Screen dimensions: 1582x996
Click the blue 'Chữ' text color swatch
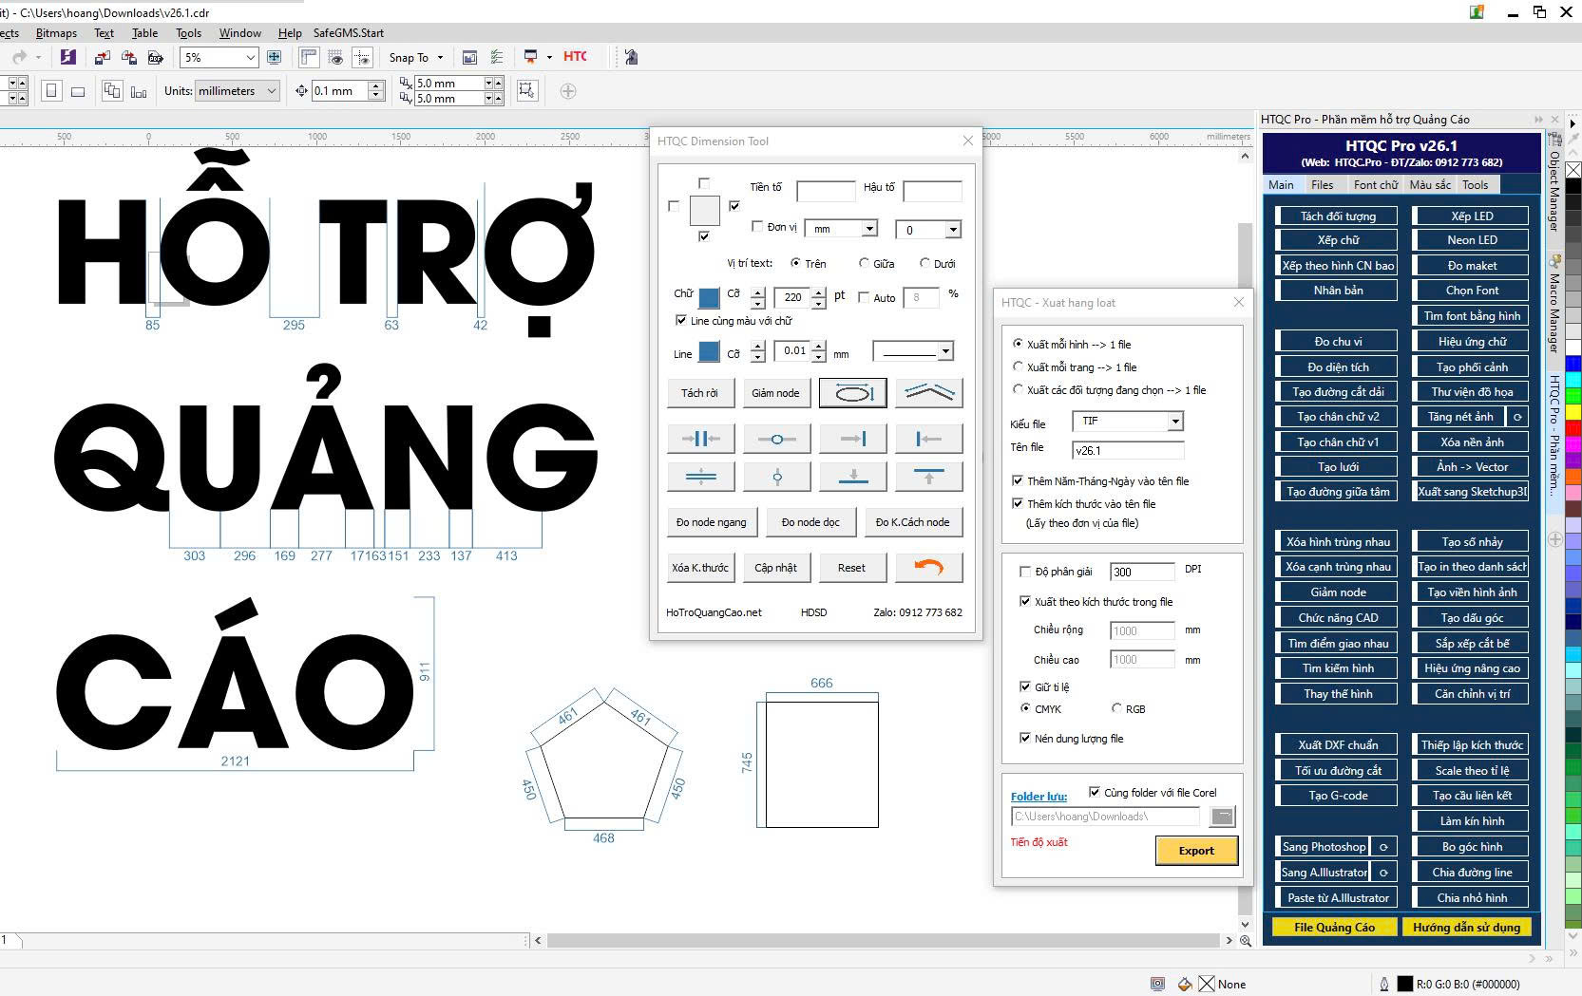click(709, 298)
